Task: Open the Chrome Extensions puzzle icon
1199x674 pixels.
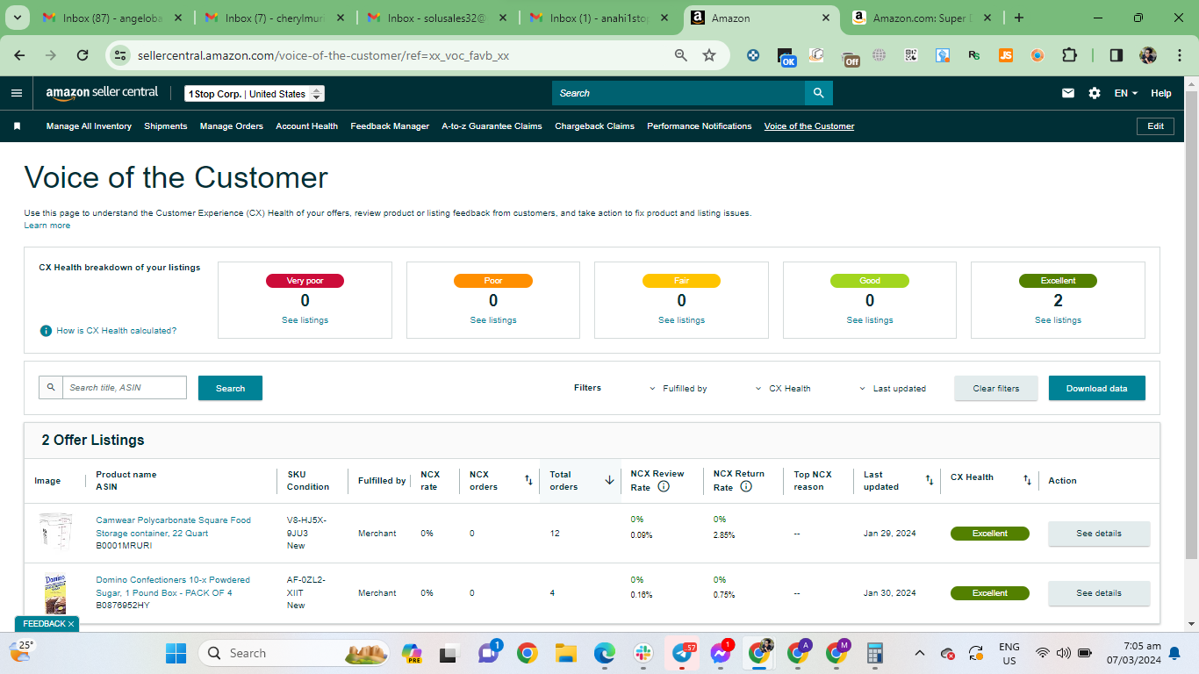Action: coord(1069,55)
